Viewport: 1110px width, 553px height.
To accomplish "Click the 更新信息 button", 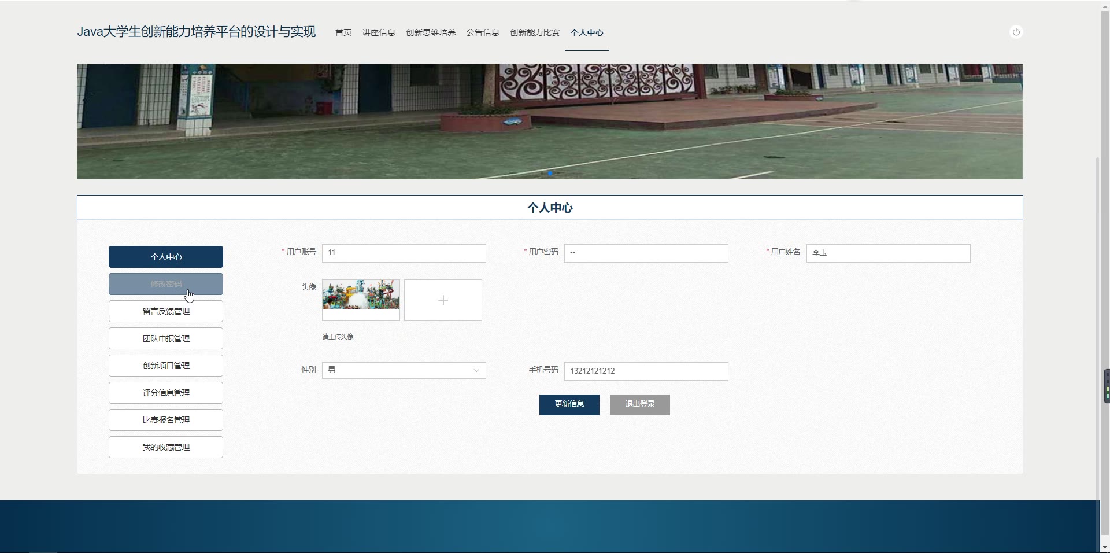I will click(569, 404).
